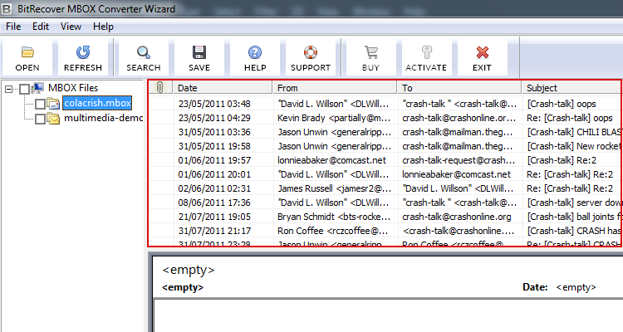The width and height of the screenshot is (623, 332).
Task: Select email dated 31/05/2011 03:36
Action: tap(385, 132)
